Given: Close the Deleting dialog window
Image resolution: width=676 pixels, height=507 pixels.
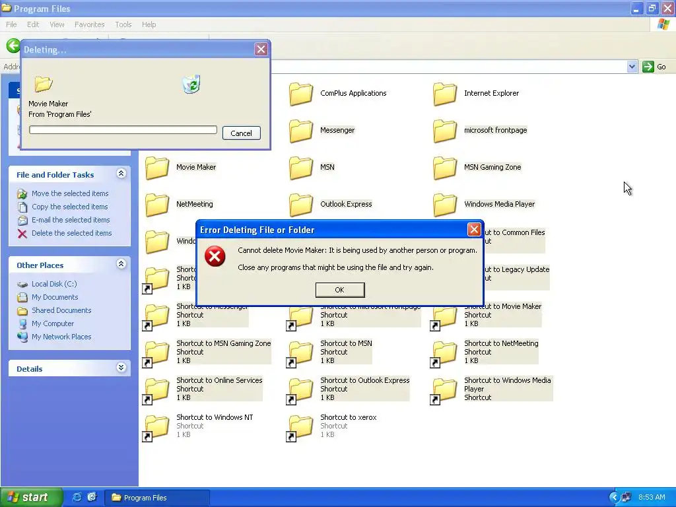Looking at the screenshot, I should click(x=261, y=50).
